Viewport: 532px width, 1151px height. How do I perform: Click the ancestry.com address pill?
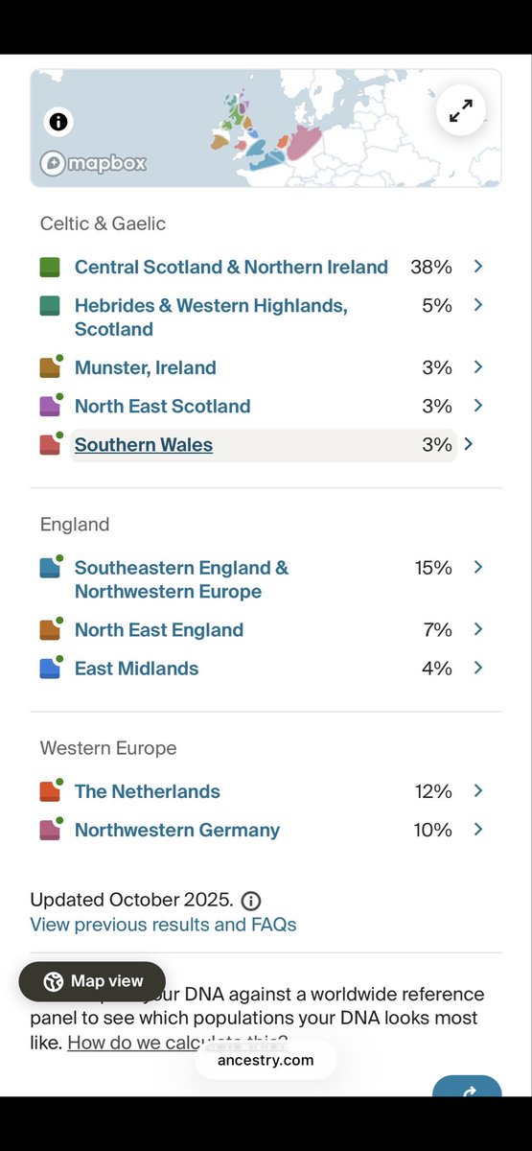266,1060
